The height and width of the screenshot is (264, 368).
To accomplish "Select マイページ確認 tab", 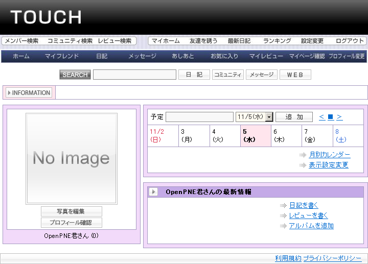I will (x=307, y=56).
